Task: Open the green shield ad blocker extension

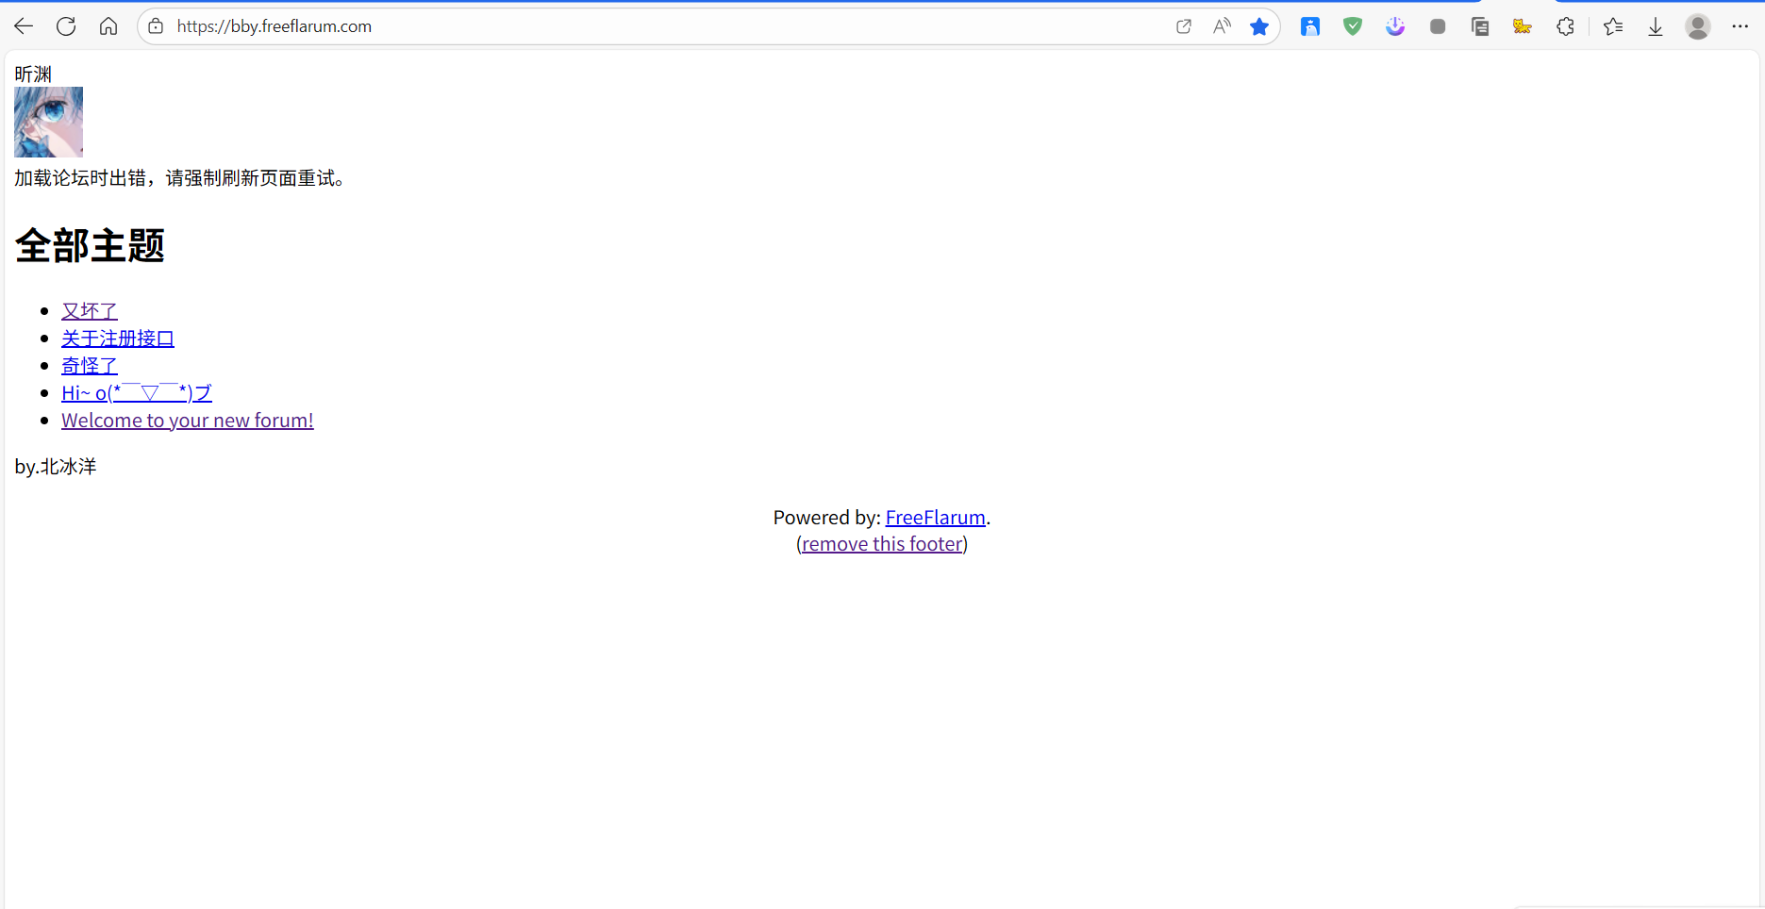Action: pos(1353,26)
